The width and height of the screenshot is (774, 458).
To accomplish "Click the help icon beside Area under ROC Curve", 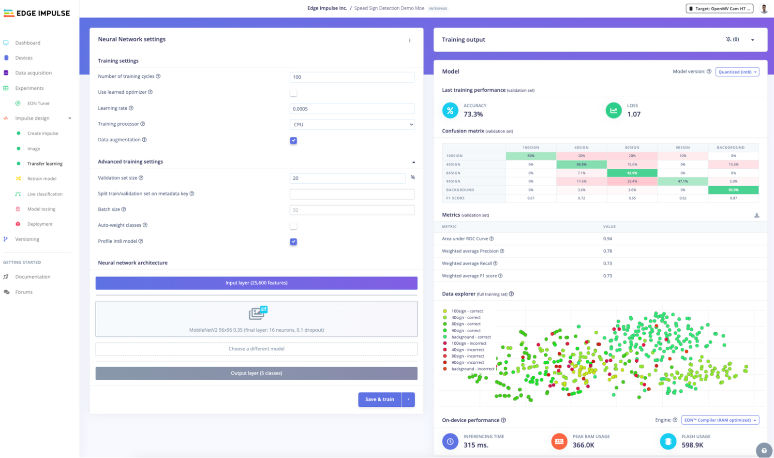I will point(491,239).
